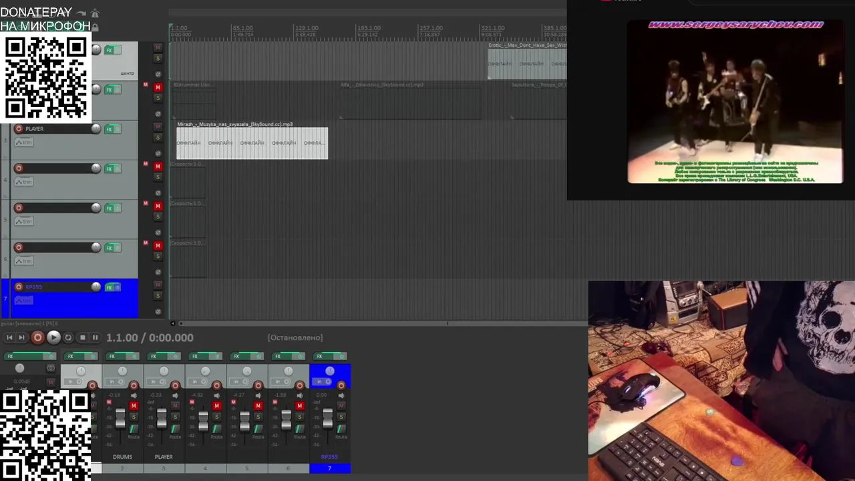Record-arm the PLAYER track in track panel
Screen dimensions: 855x481
(x=19, y=129)
